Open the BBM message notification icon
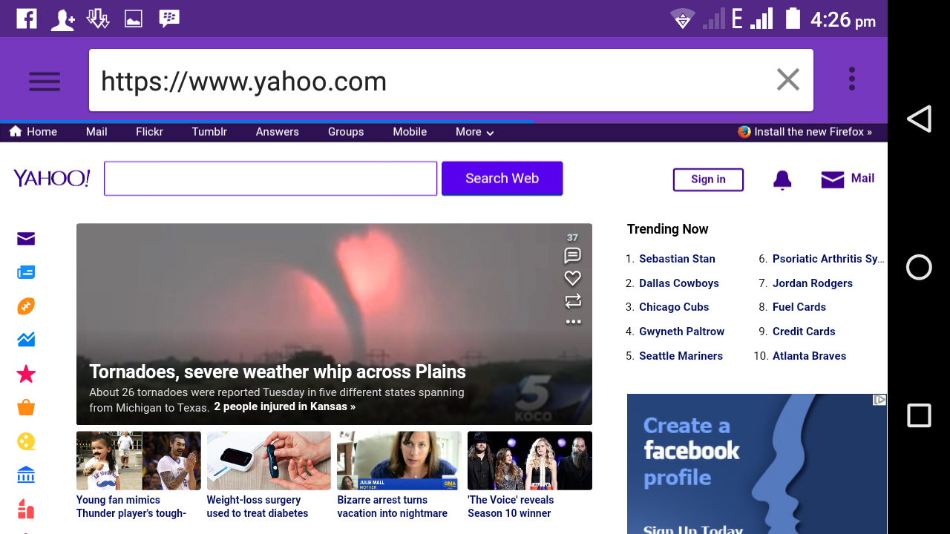This screenshot has height=534, width=950. click(169, 19)
